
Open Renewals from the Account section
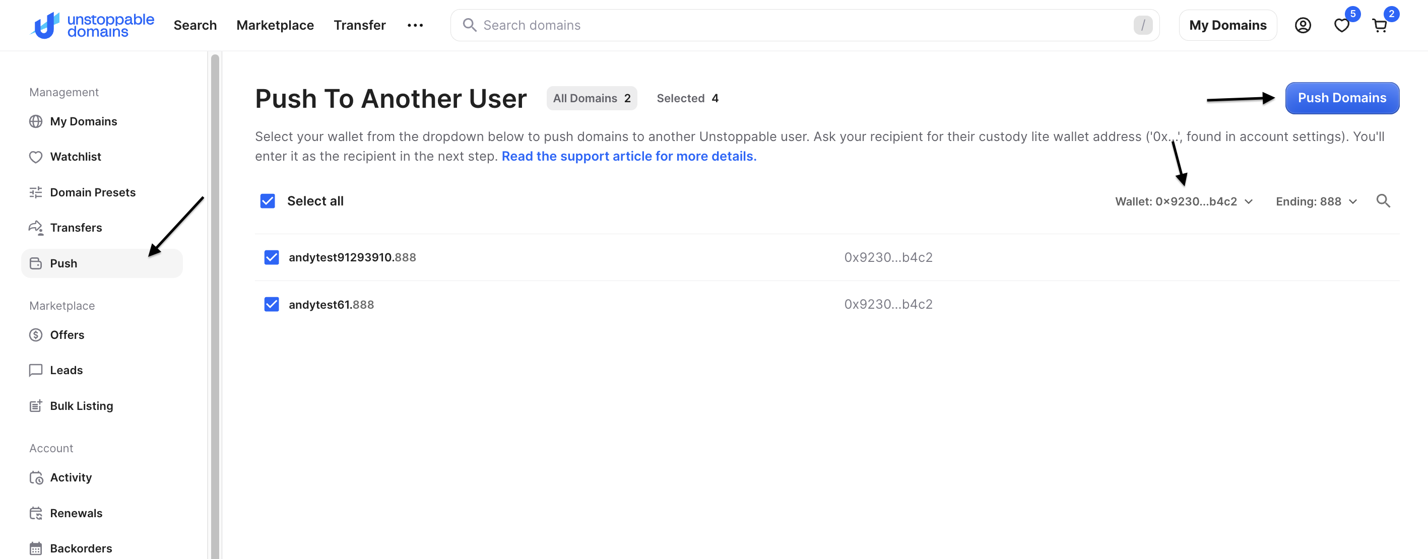pyautogui.click(x=76, y=513)
